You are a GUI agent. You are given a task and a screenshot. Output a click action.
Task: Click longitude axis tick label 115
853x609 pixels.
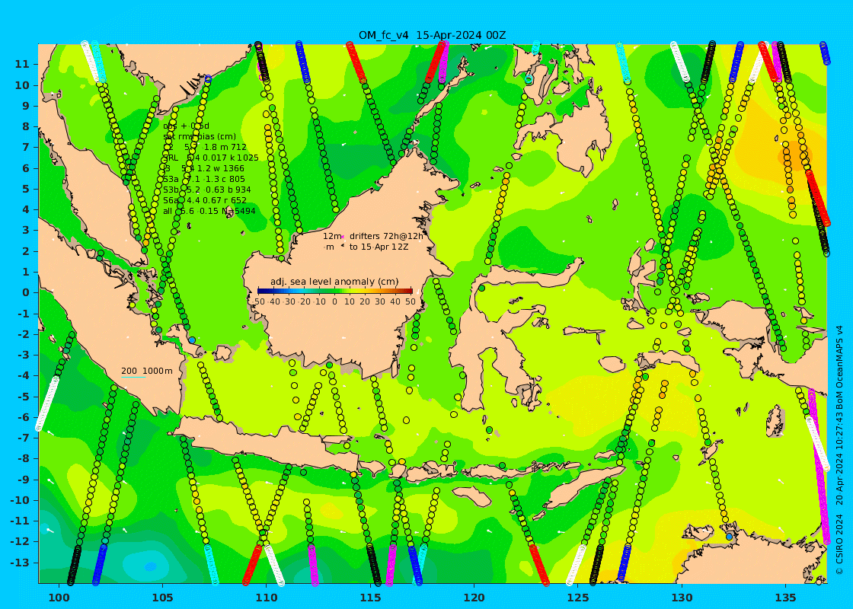370,598
